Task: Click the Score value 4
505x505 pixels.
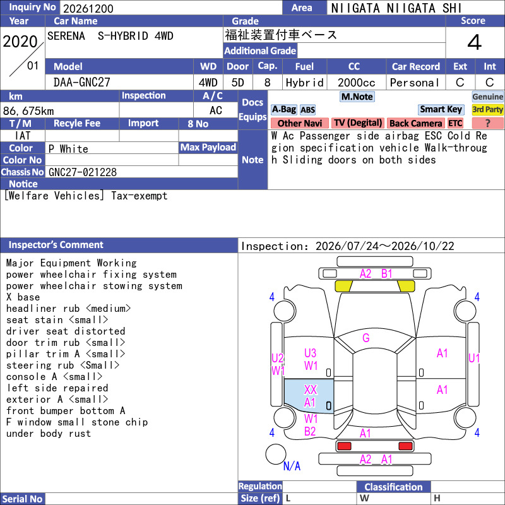Action: [x=475, y=42]
